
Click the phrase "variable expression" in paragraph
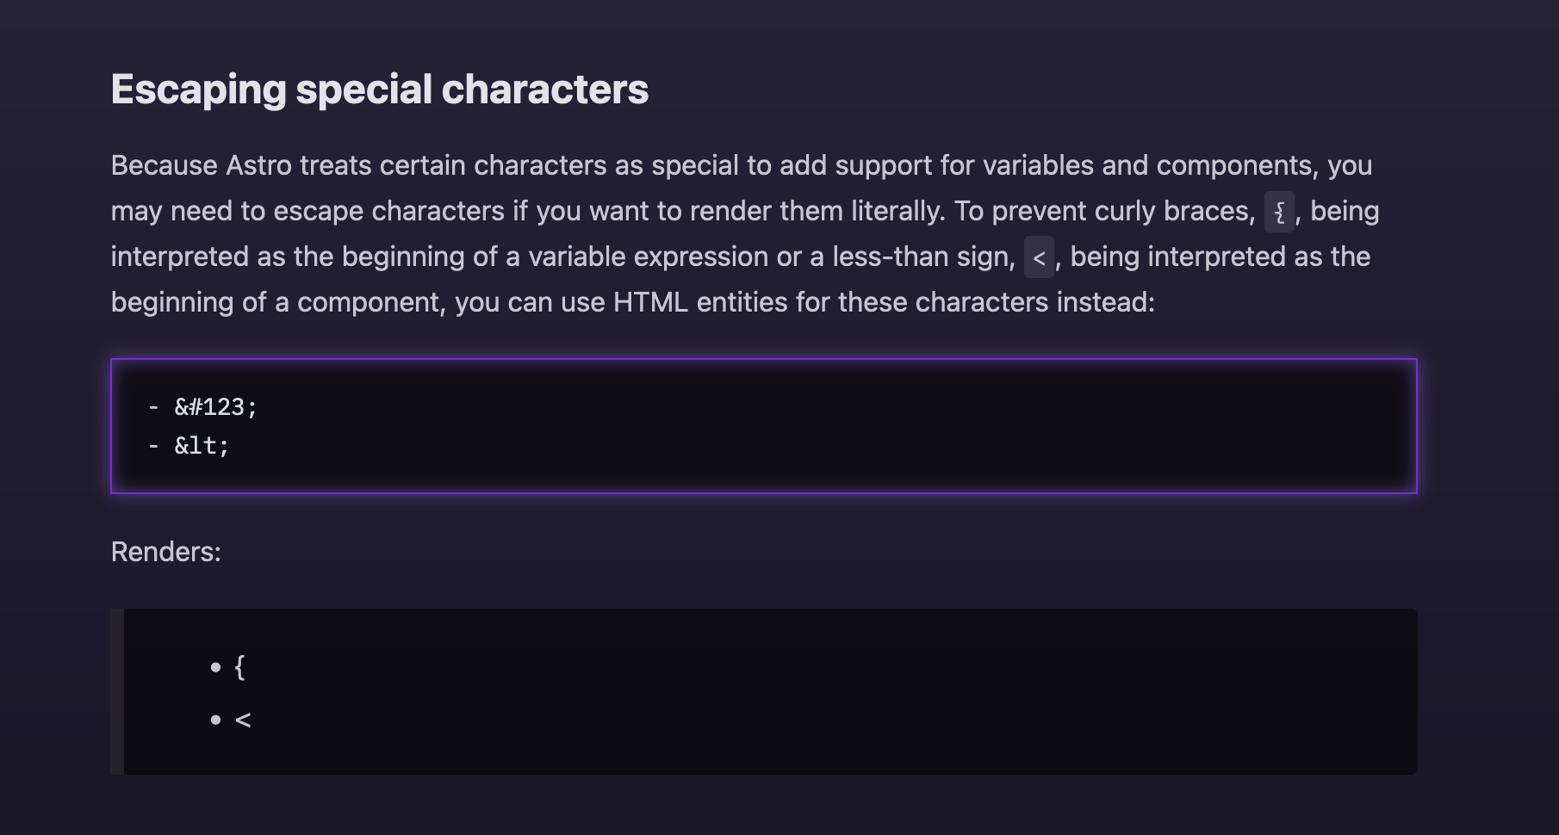pyautogui.click(x=654, y=257)
